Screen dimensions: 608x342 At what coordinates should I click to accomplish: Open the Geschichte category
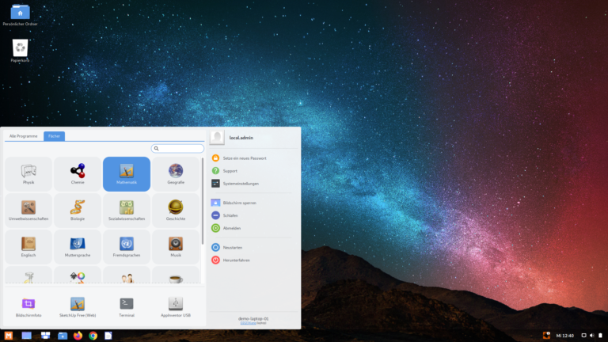(x=176, y=210)
